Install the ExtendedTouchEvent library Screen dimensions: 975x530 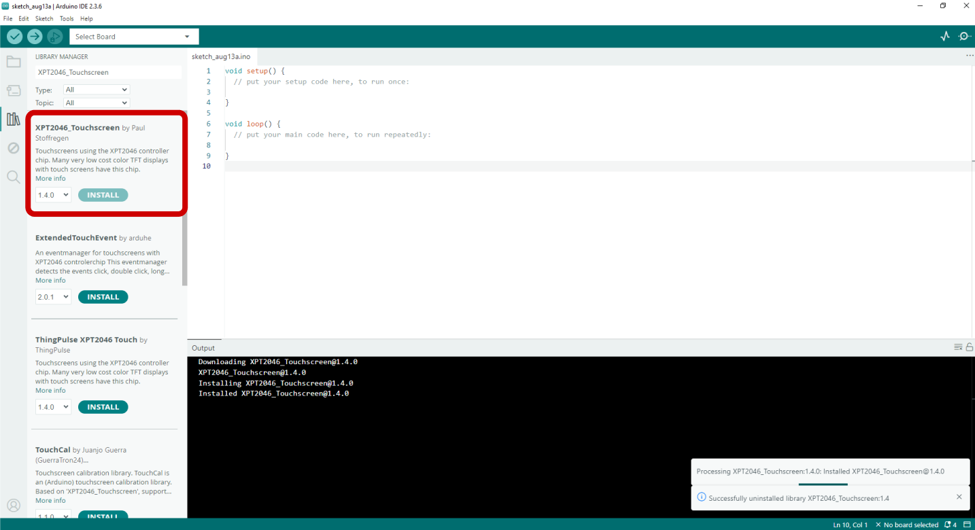(x=103, y=297)
